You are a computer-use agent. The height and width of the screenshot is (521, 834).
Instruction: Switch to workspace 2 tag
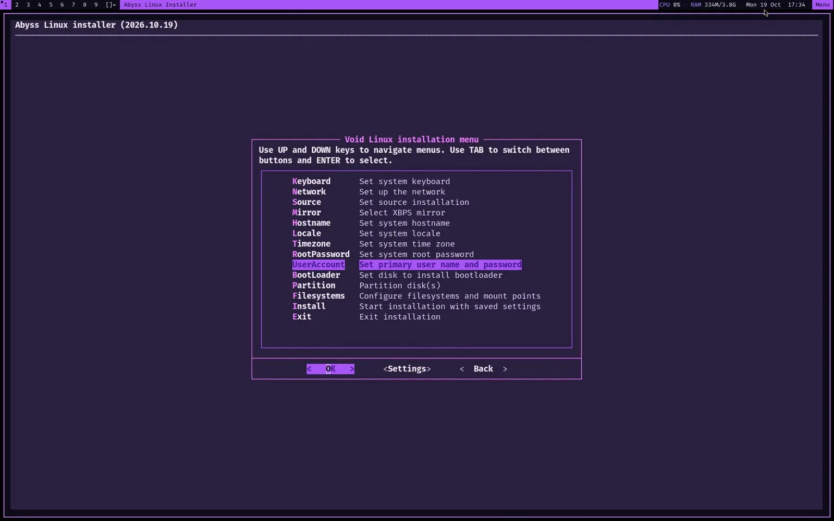click(17, 5)
